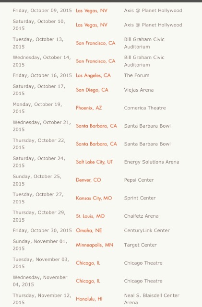Open Santa Barbara, CA for October 22
Screen dimensions: 202x307
[x=96, y=144]
